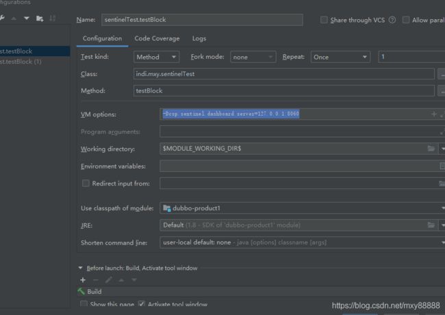This screenshot has width=445, height=315.
Task: Enable Redirect input from checkbox
Action: [x=86, y=184]
